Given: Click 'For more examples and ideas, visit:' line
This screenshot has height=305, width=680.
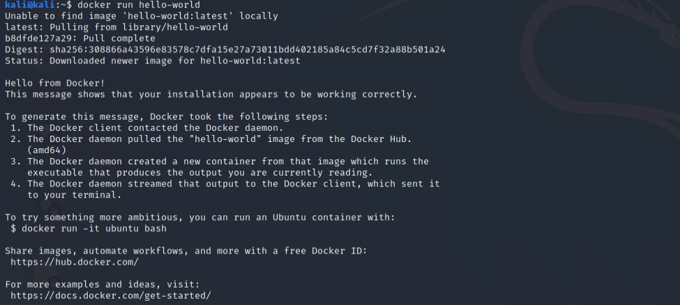Looking at the screenshot, I should [x=103, y=285].
